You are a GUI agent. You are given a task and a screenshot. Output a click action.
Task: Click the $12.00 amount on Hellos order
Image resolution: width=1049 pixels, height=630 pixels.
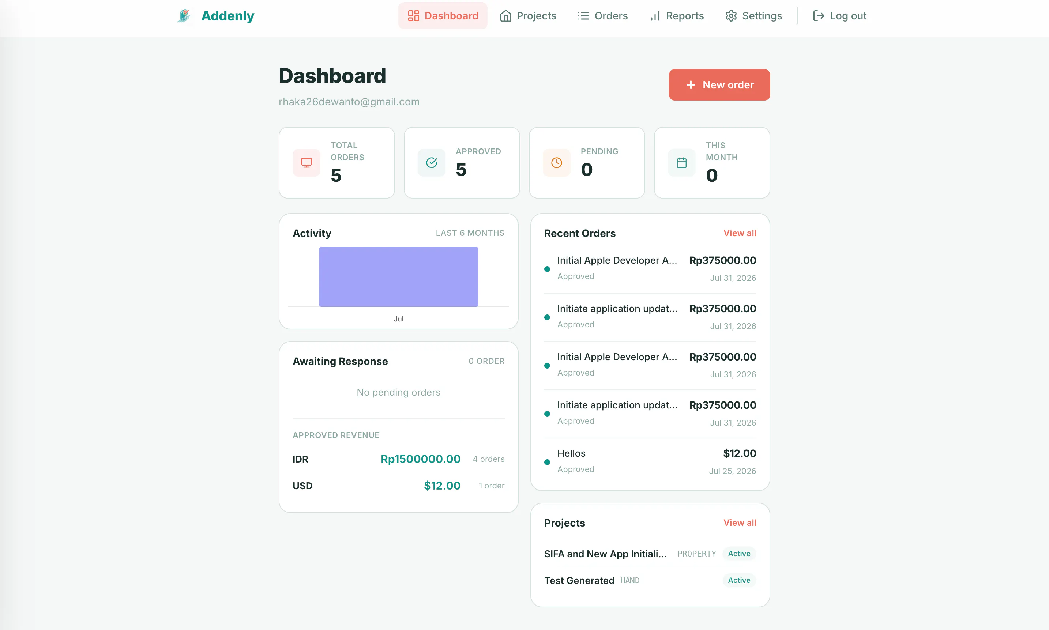740,453
